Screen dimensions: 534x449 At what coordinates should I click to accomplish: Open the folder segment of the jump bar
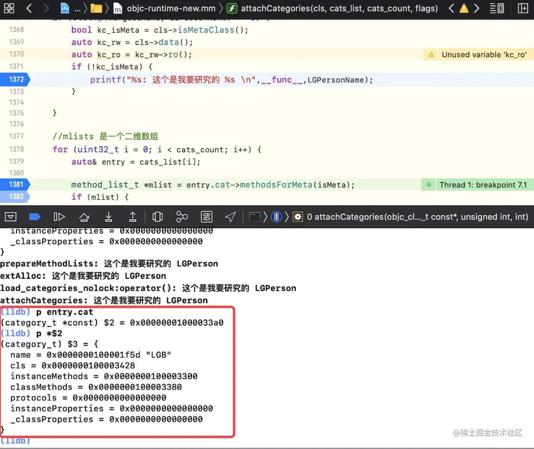96,8
